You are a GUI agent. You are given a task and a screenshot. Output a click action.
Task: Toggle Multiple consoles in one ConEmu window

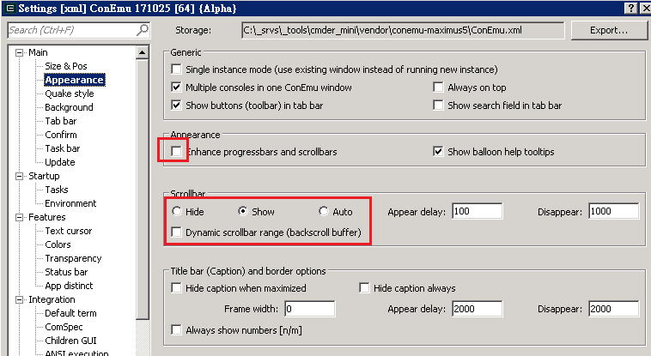click(x=176, y=87)
